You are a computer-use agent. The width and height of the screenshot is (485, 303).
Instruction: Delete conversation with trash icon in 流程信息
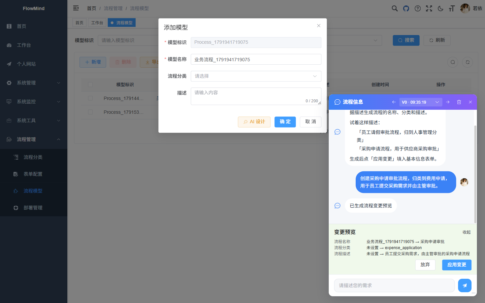(x=459, y=102)
